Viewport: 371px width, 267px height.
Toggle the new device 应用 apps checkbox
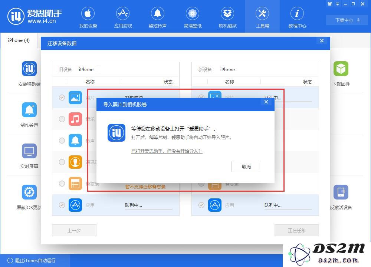201,205
